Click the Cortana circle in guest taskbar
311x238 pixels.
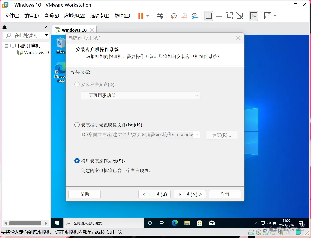coord(150,223)
